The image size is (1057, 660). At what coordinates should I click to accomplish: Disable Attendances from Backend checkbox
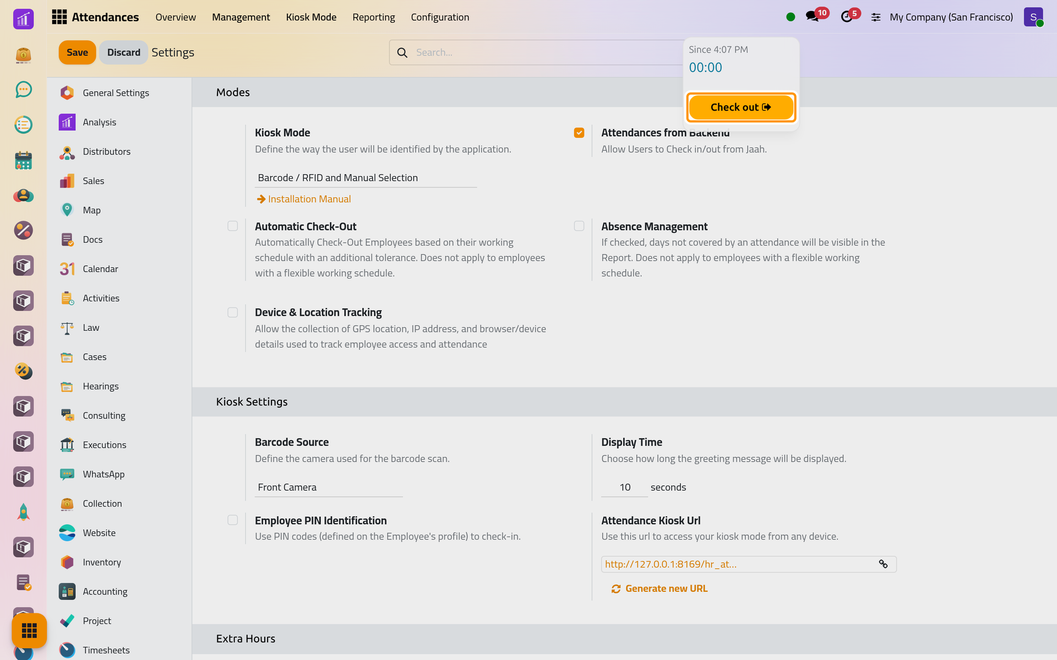579,133
